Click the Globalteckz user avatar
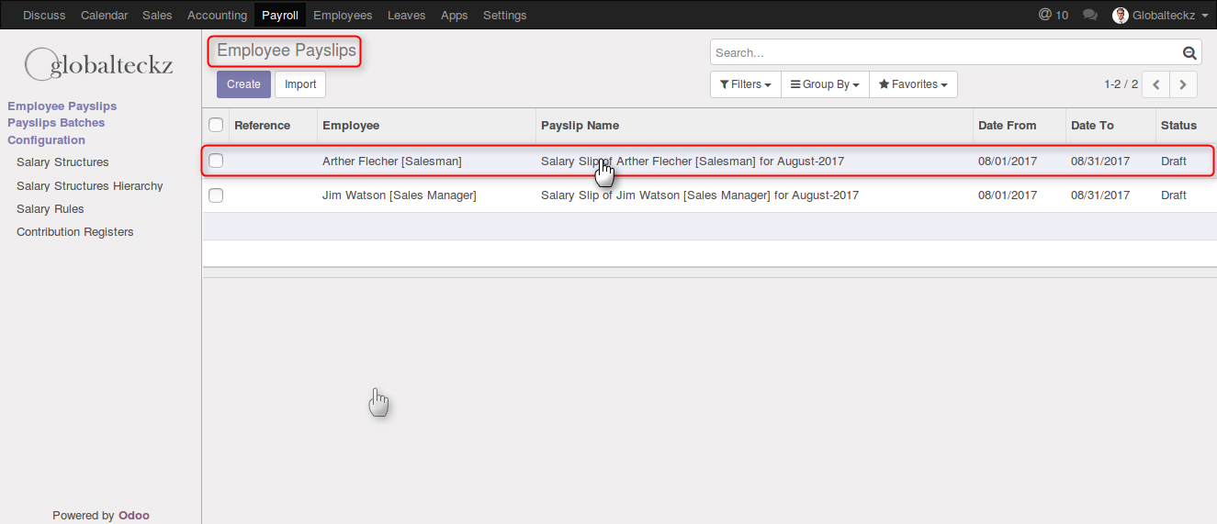The image size is (1217, 524). click(1120, 15)
